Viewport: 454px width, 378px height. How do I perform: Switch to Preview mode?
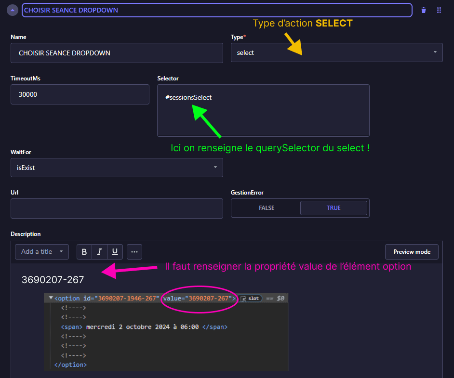(x=411, y=252)
